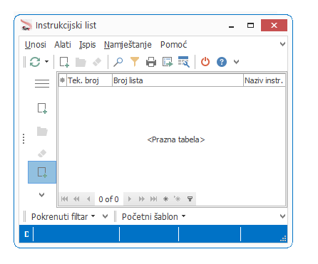Click the Naziv instr. column header
The image size is (318, 264).
265,80
